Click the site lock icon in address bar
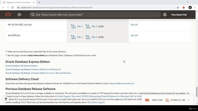Image resolution: width=198 pixels, height=111 pixels. click(18, 7)
